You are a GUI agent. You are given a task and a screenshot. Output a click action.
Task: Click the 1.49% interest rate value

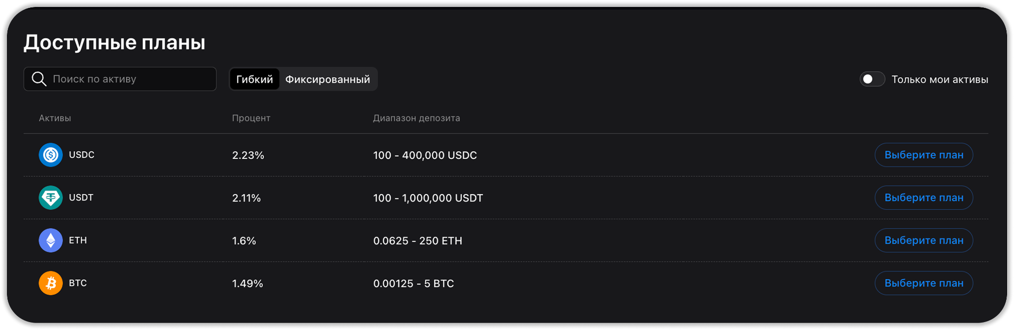[248, 283]
